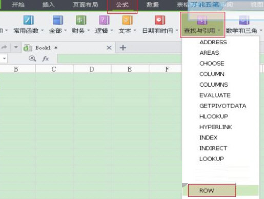Open the quick access toolbar dropdown arrow
264x199 pixels.
16,47
